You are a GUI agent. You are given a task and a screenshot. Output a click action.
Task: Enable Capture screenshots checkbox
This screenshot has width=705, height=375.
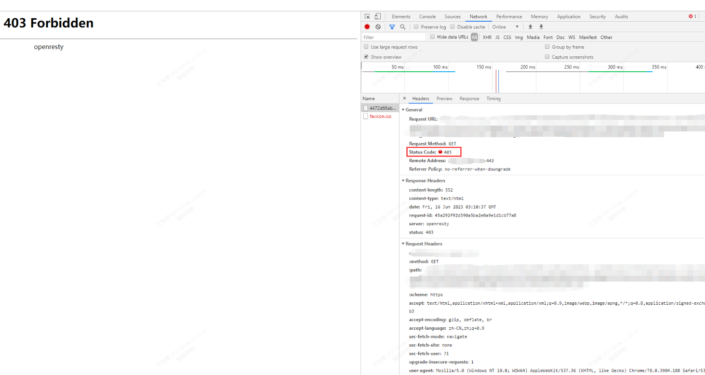[x=547, y=57]
